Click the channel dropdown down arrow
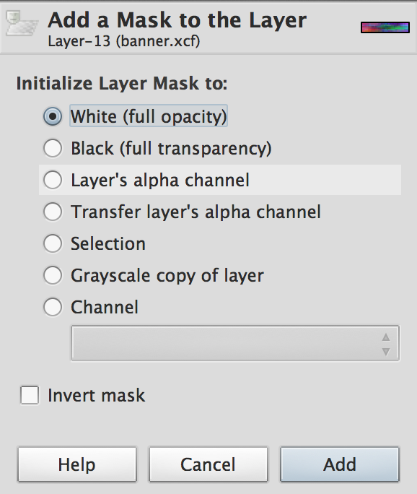The width and height of the screenshot is (417, 494). pos(386,351)
